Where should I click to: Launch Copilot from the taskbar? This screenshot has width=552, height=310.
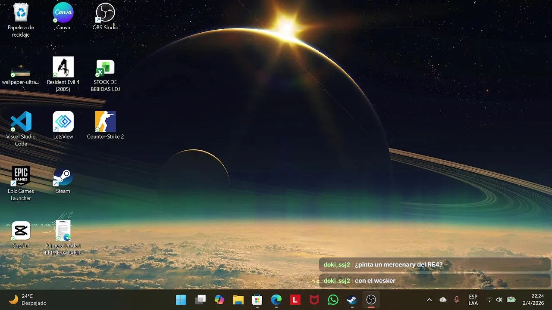tap(219, 300)
